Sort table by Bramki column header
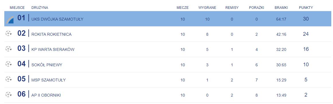333x104 pixels. click(281, 8)
